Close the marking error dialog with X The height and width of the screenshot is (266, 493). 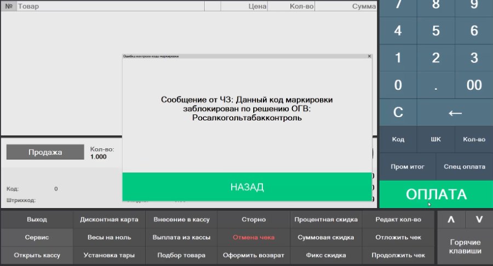369,56
